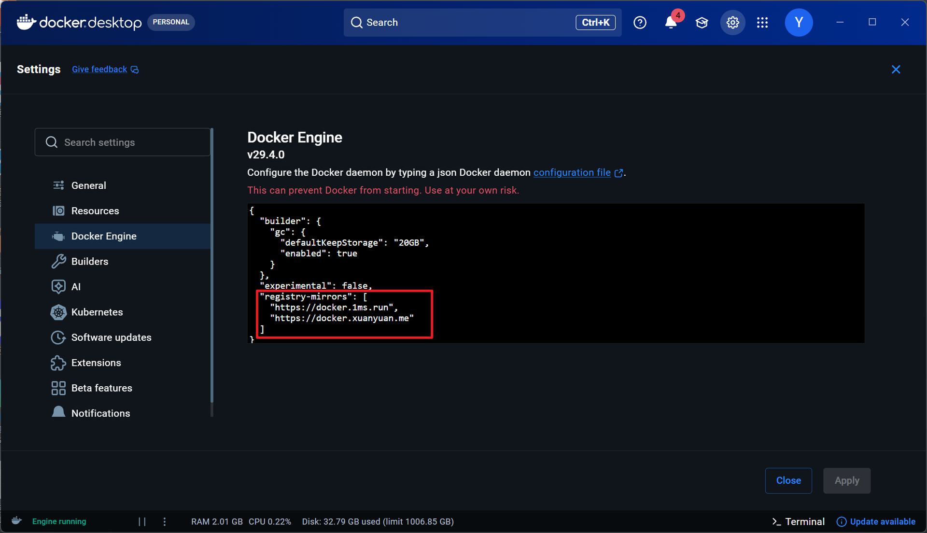927x533 pixels.
Task: Click the RAM 2.01 GB status entry
Action: pyautogui.click(x=217, y=521)
